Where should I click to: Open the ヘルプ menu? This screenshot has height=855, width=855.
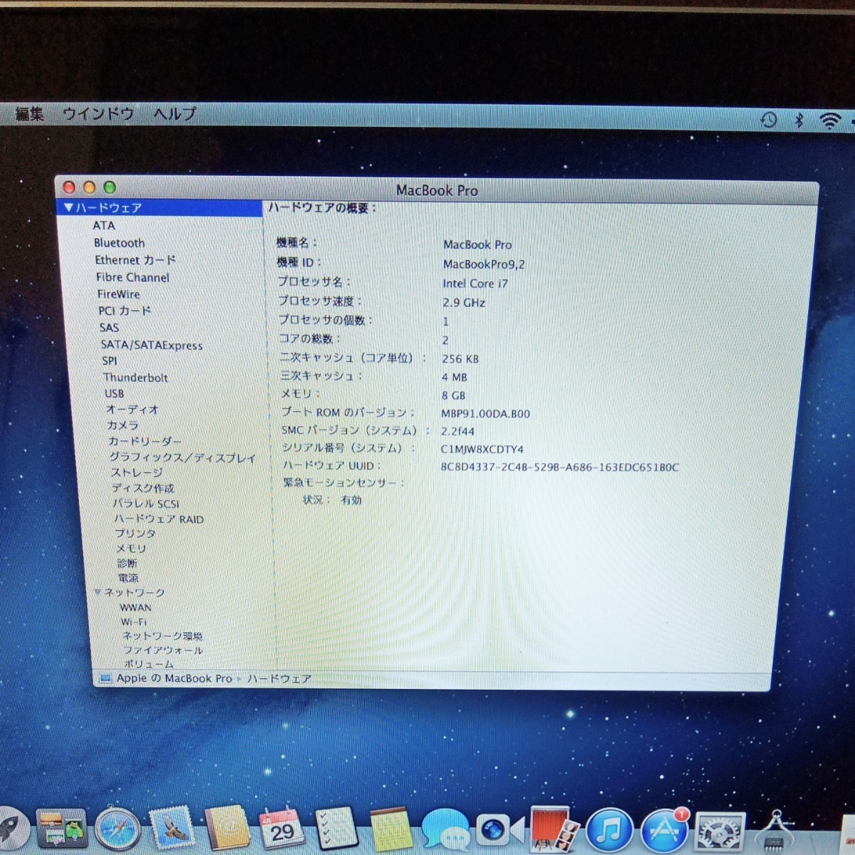coord(175,113)
